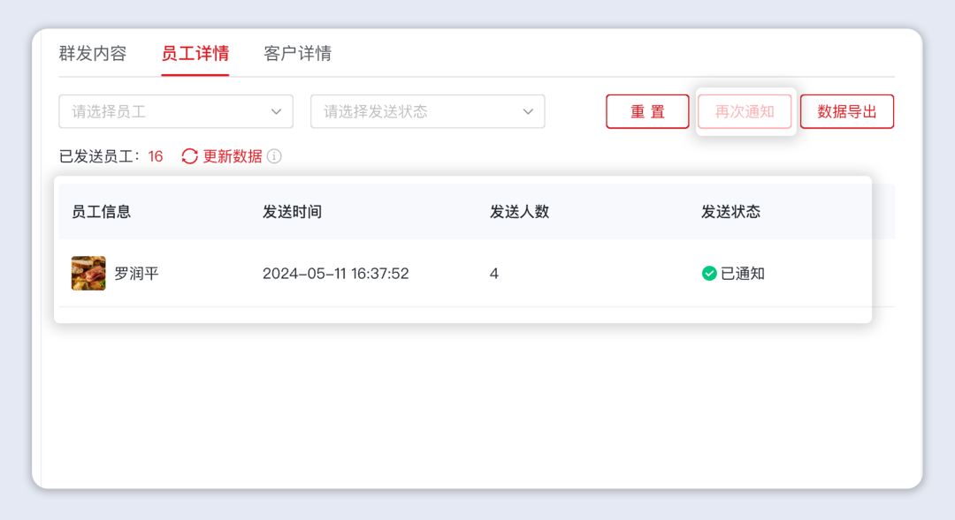Expand the 请选择发送状态 dropdown chevron
The width and height of the screenshot is (955, 520).
point(528,111)
